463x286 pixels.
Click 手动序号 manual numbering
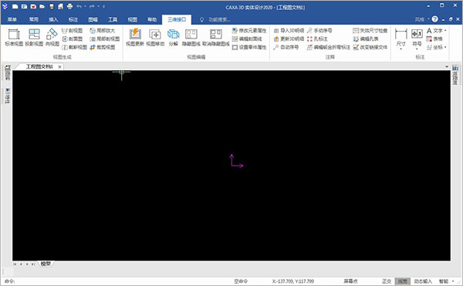[319, 31]
